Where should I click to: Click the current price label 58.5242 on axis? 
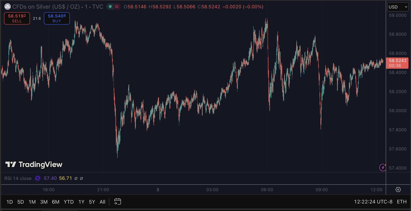coord(398,61)
